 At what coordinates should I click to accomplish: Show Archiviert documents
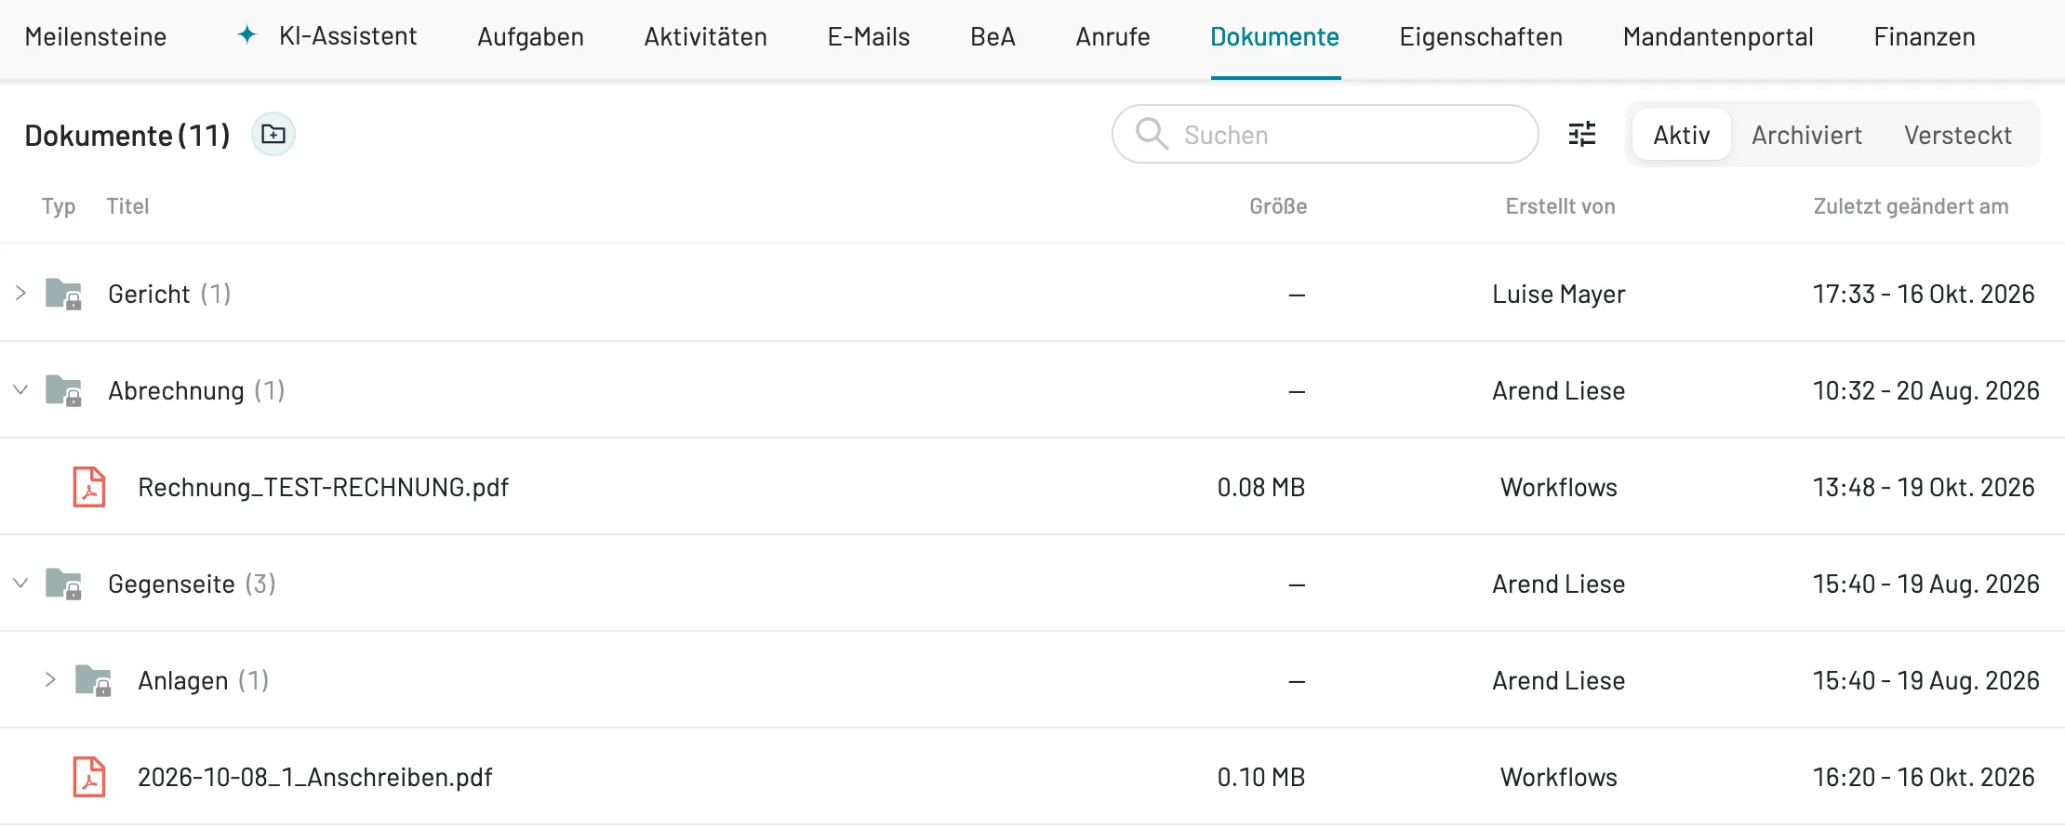pyautogui.click(x=1806, y=135)
